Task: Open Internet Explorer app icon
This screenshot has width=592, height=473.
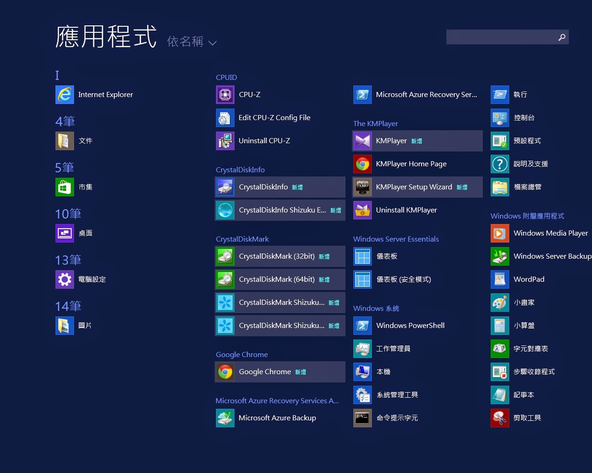Action: (65, 95)
